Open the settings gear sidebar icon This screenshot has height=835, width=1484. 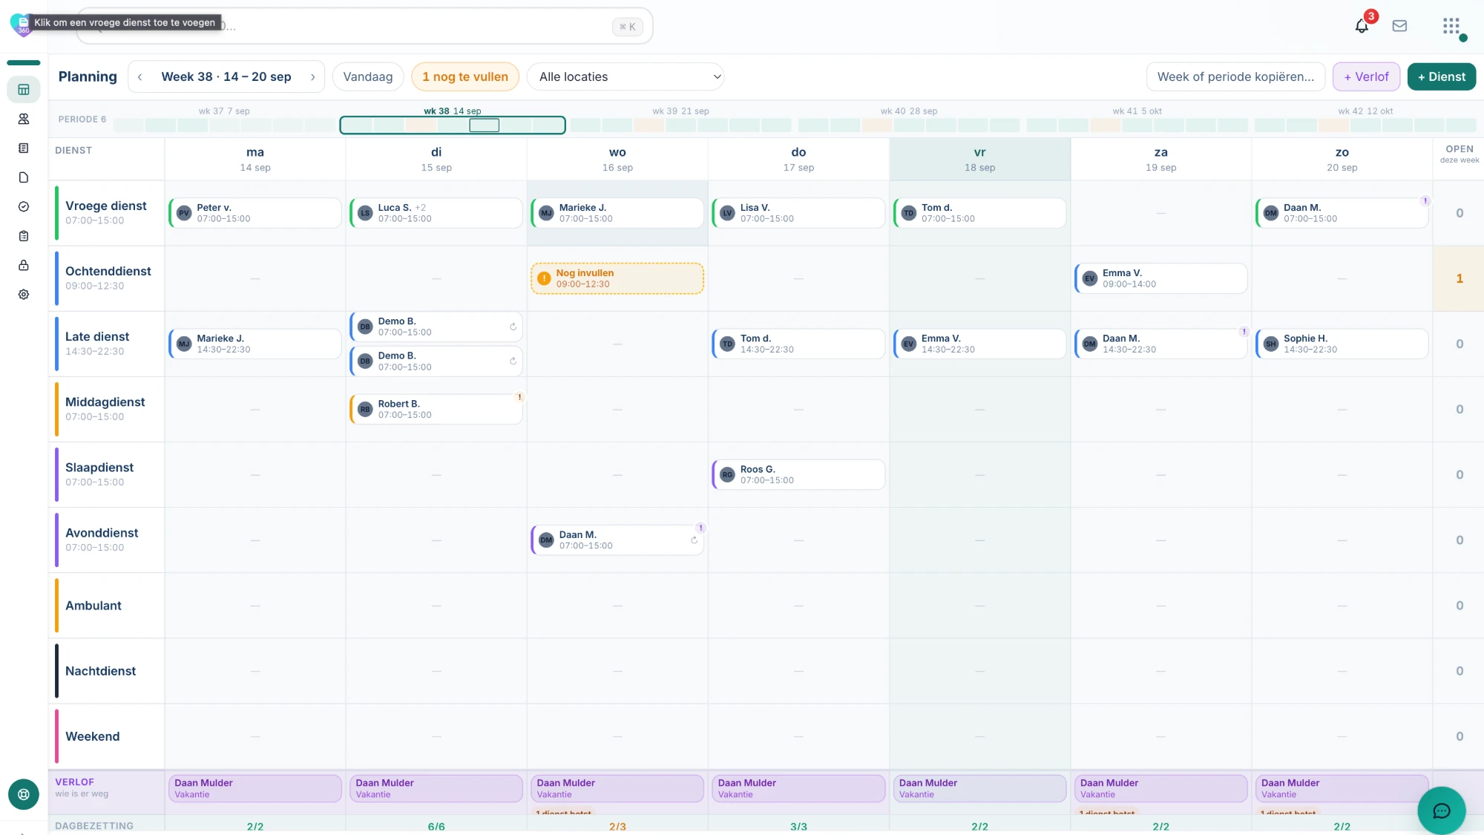click(24, 295)
